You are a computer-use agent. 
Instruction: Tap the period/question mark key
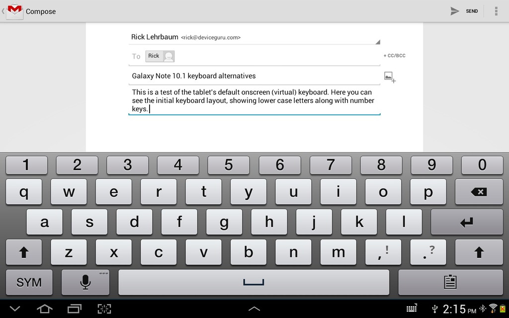(x=428, y=252)
